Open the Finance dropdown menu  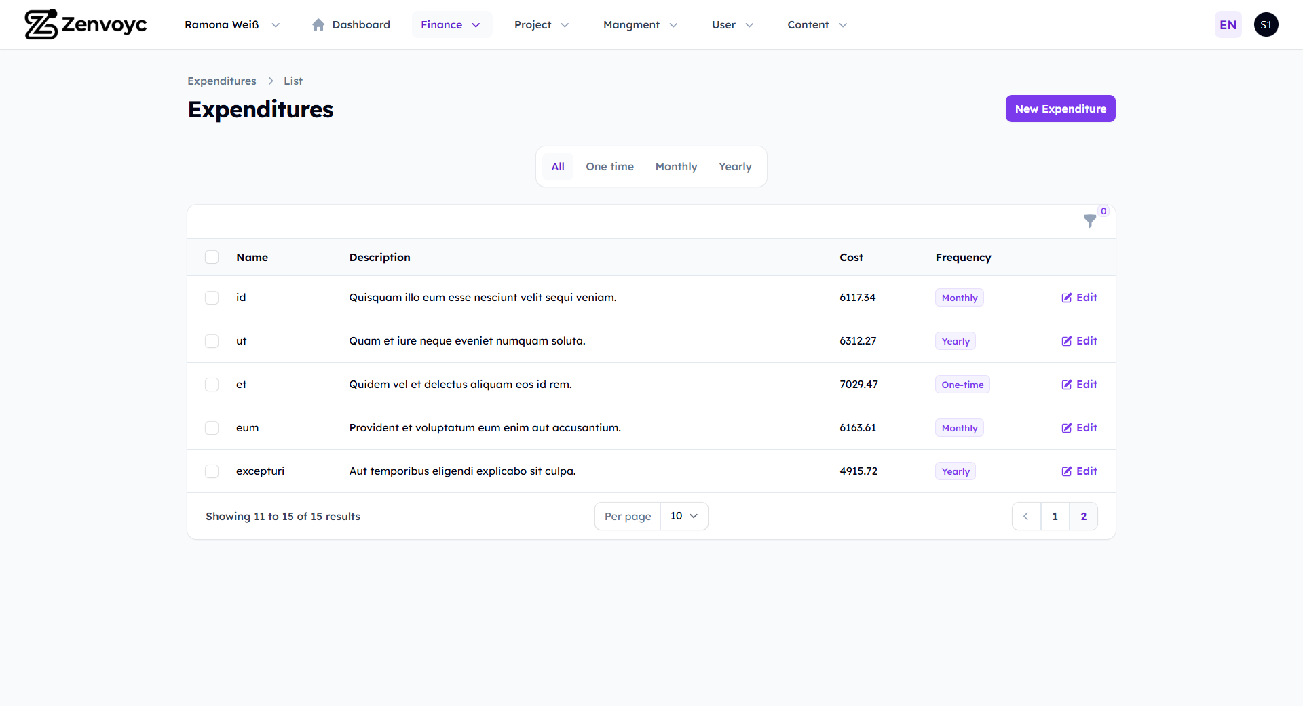(451, 24)
